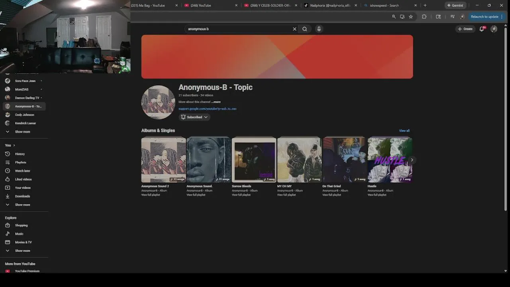Click the install app icon in address bar

(x=402, y=17)
